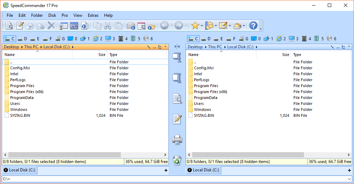Viewport: 354px width, 184px height.
Task: Open the dropdown arrow next to Back button
Action: [x=172, y=26]
